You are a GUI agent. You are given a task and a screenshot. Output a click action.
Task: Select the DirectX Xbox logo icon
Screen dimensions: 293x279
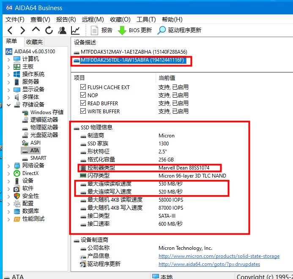point(17,173)
